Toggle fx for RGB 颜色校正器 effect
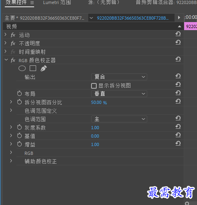Screen dimensions: 197x205 pos(13,60)
